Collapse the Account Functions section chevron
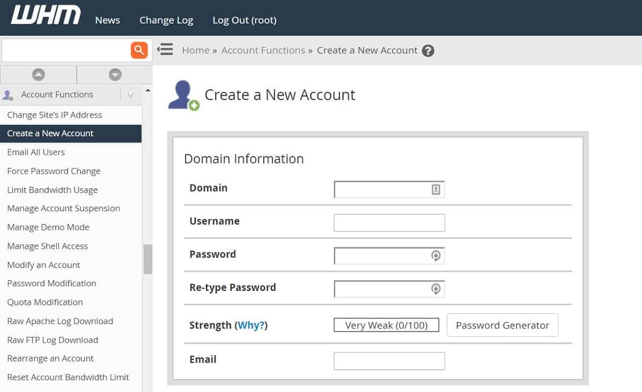The width and height of the screenshot is (642, 392). (130, 94)
